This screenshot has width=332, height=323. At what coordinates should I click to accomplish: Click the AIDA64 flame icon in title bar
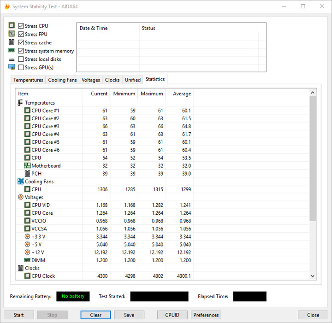[x=7, y=6]
